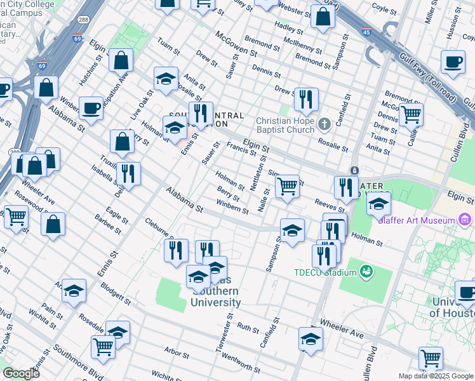Open the restaurant marker near Drew St
The width and height of the screenshot is (475, 381).
[307, 100]
